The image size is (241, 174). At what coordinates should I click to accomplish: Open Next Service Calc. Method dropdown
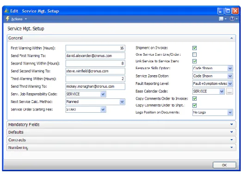tap(122, 102)
